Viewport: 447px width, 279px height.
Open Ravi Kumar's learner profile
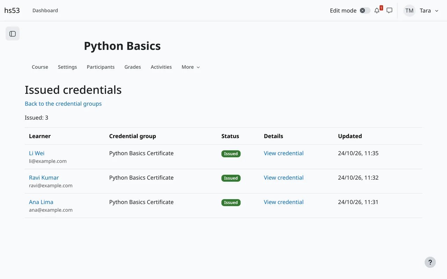[44, 178]
